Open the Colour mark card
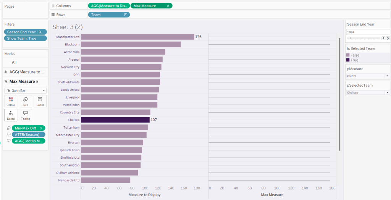Viewport: 391px width, 200px height. click(x=11, y=101)
